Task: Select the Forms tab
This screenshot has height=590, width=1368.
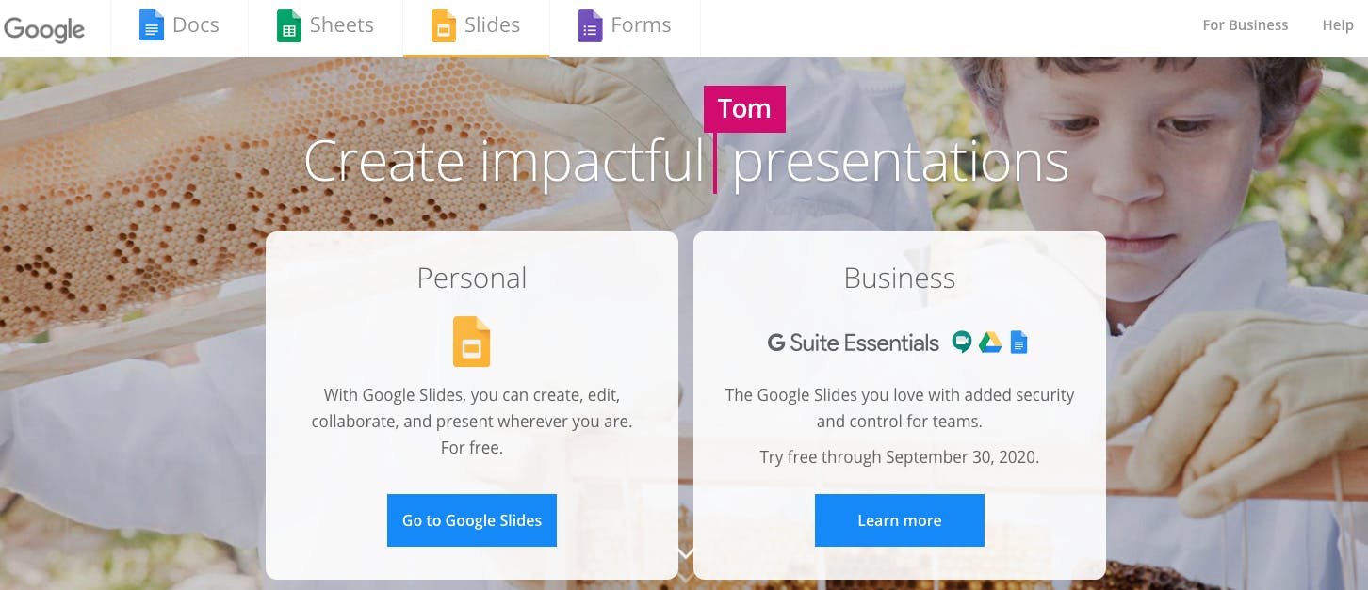Action: coord(625,27)
